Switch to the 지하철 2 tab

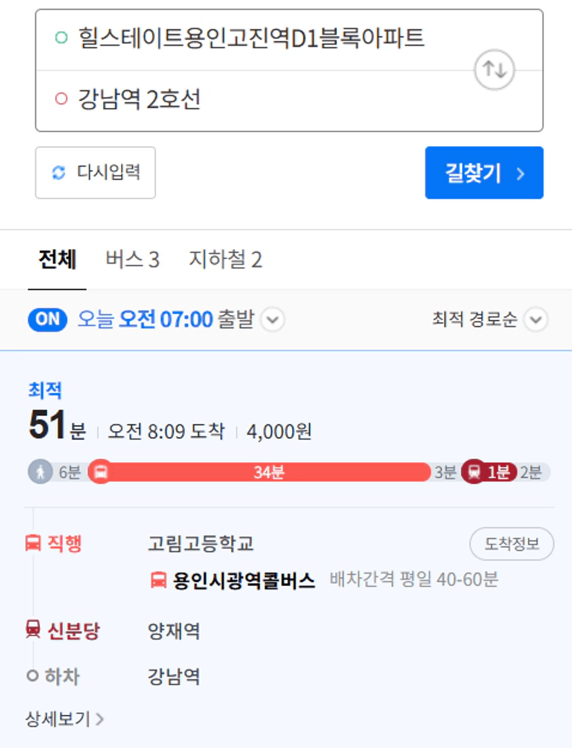tap(225, 260)
